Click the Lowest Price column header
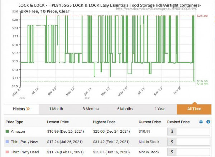Image resolution: width=215 pixels, height=157 pixels. click(x=58, y=122)
